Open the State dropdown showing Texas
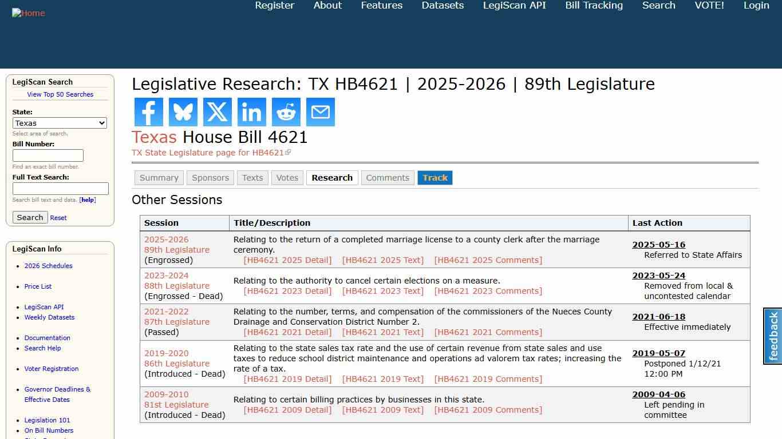Viewport: 782px width, 439px height. pyautogui.click(x=60, y=123)
